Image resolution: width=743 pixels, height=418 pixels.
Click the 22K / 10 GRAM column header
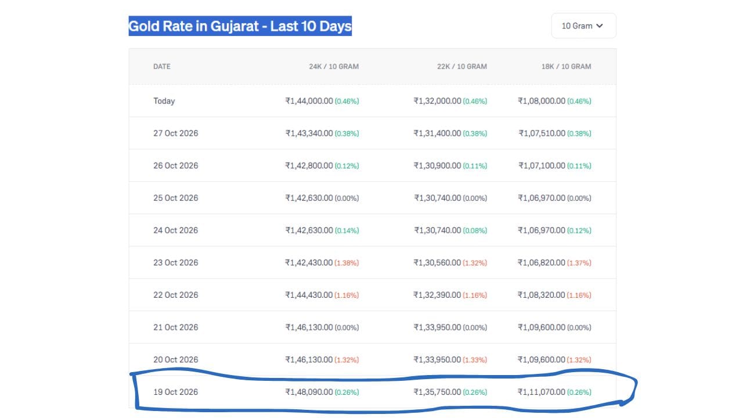(462, 66)
